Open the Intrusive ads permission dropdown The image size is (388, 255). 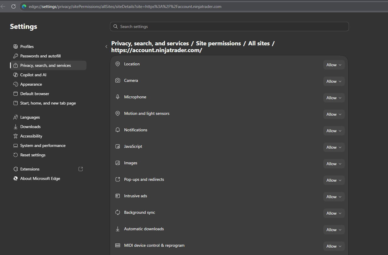coord(334,197)
